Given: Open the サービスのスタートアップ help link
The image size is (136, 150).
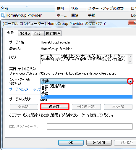Looking at the screenshot, I should pyautogui.click(x=25, y=89).
